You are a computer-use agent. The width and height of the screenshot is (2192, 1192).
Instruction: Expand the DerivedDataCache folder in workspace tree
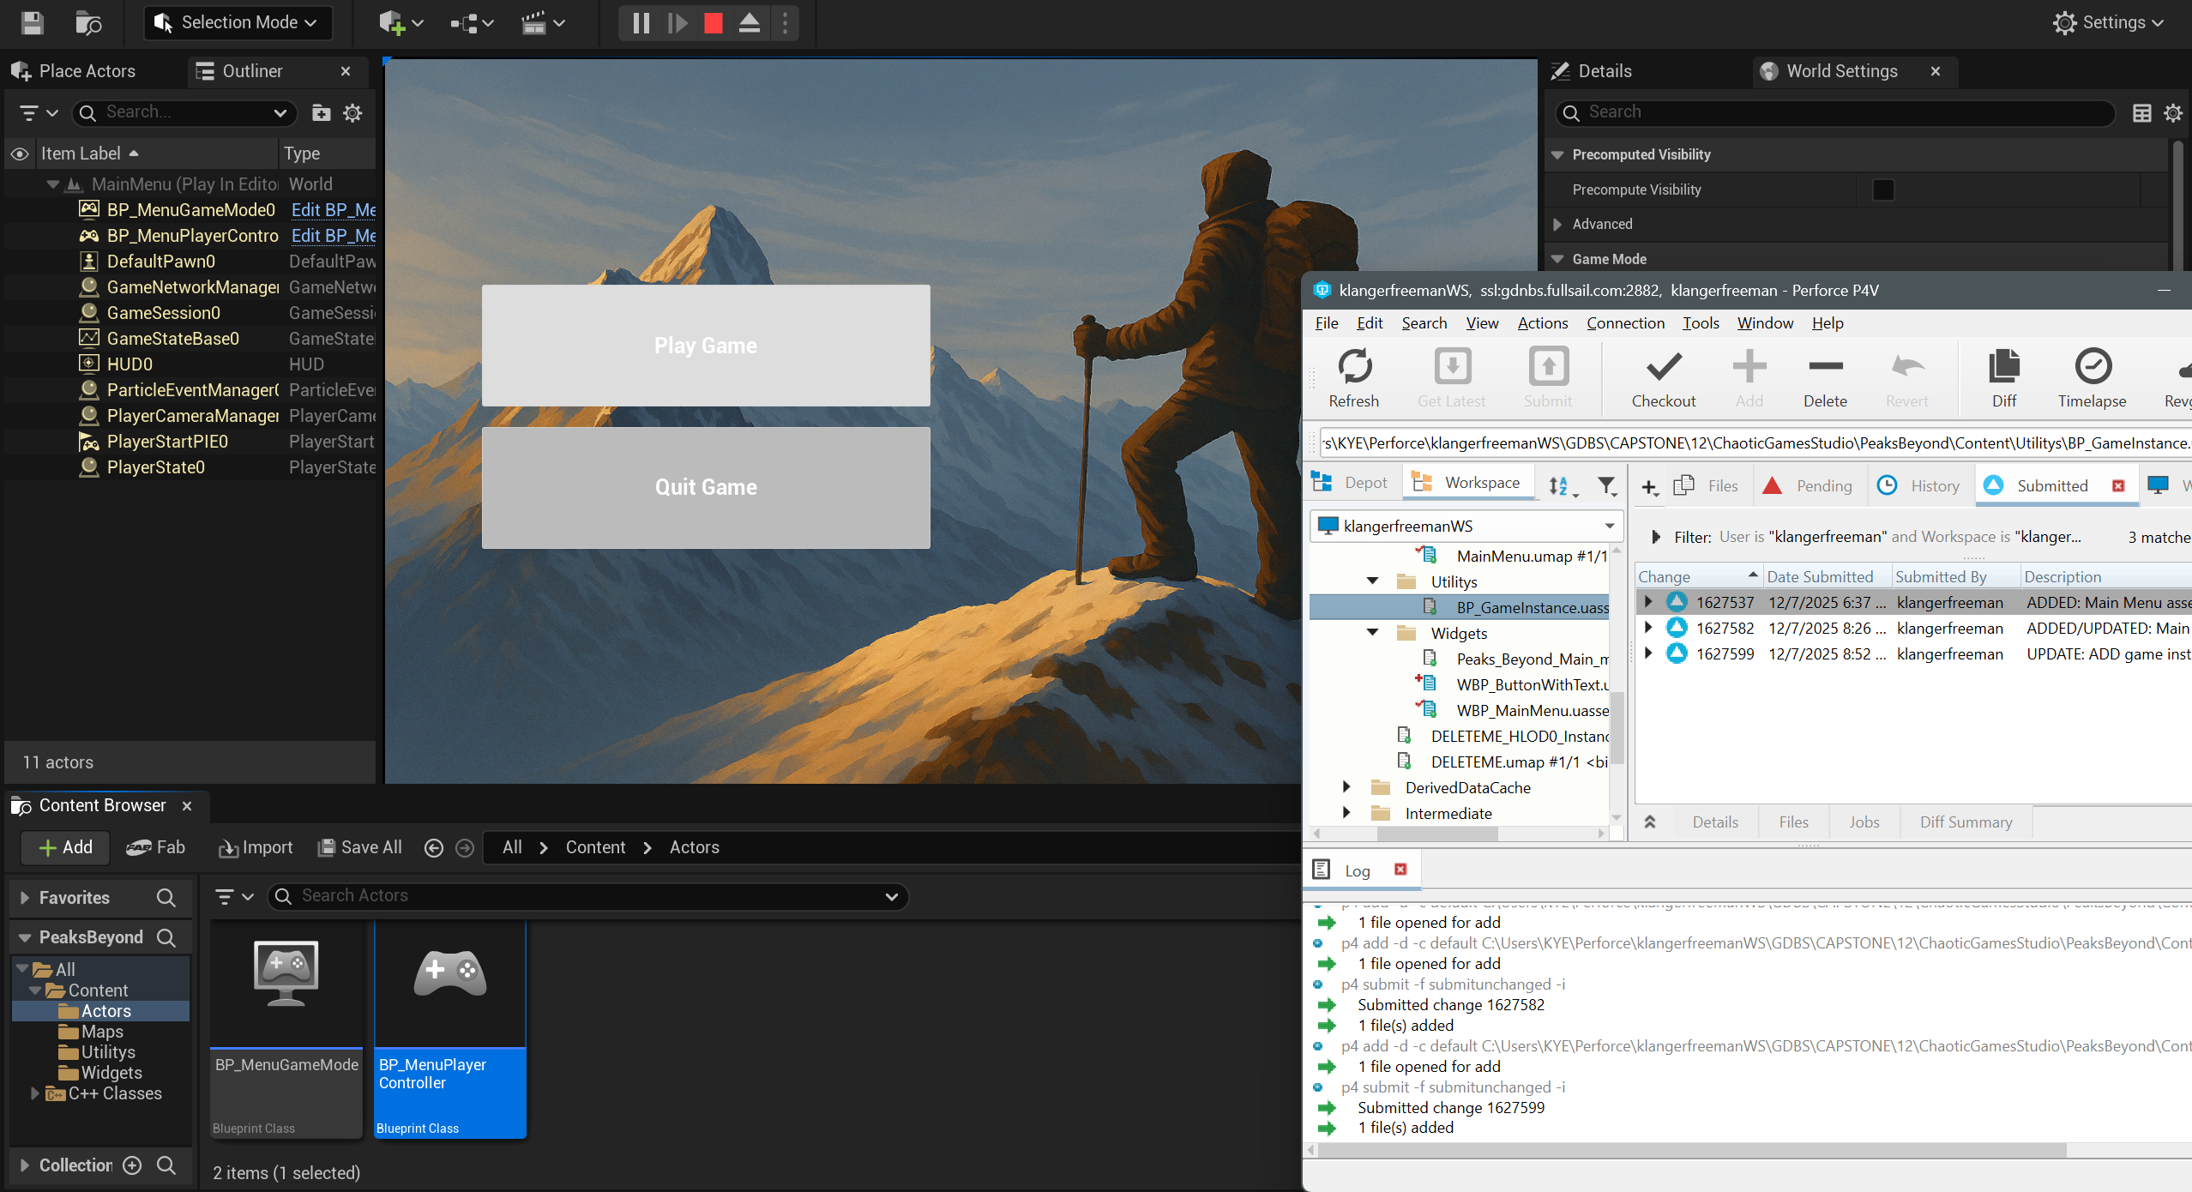pos(1346,787)
